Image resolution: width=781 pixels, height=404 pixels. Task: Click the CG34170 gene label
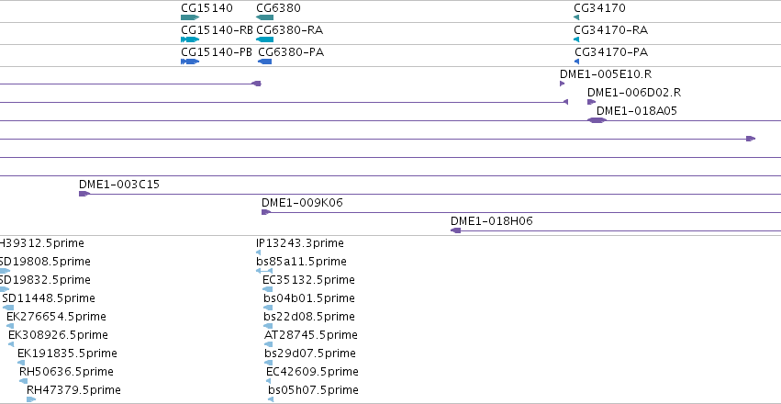click(x=599, y=8)
